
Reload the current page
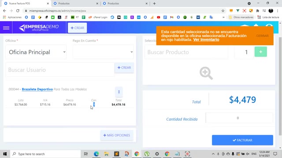(18, 11)
